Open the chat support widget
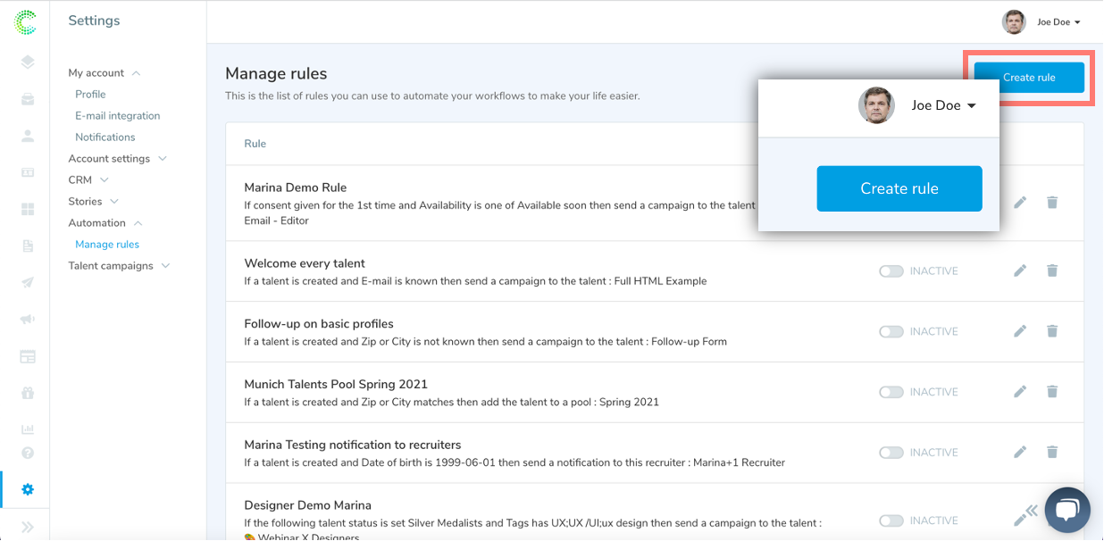 click(x=1066, y=510)
